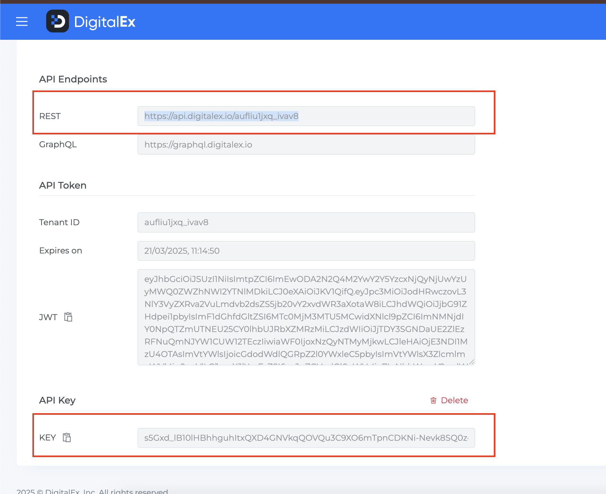606x494 pixels.
Task: Copy the JWT token with clipboard icon
Action: pyautogui.click(x=68, y=317)
